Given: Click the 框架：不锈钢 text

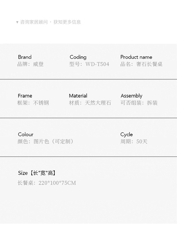Looking at the screenshot, I should tap(33, 103).
